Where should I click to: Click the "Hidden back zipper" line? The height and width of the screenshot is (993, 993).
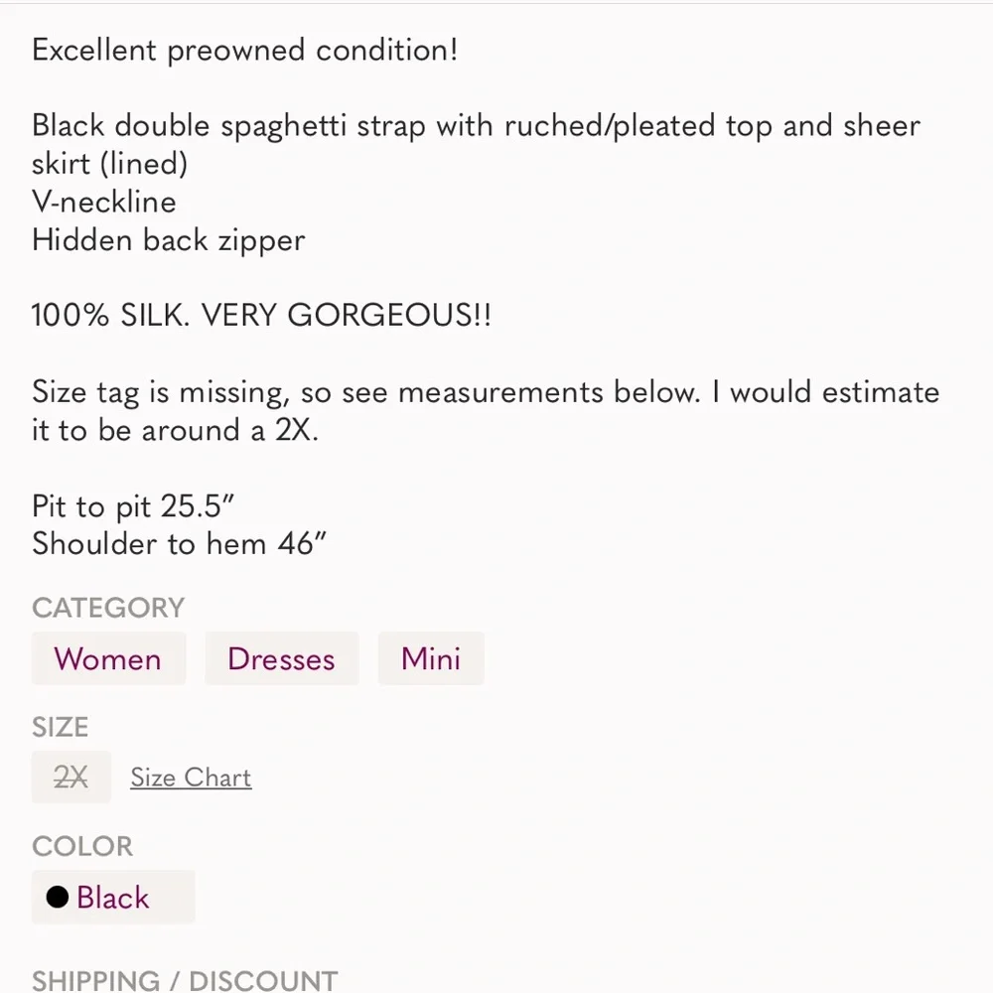[169, 240]
